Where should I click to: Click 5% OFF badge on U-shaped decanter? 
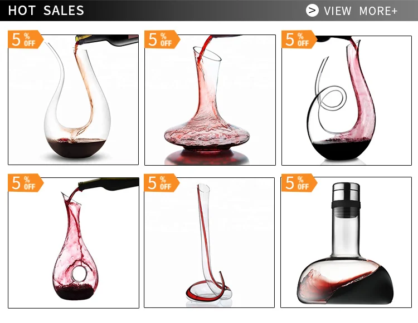pos(26,39)
